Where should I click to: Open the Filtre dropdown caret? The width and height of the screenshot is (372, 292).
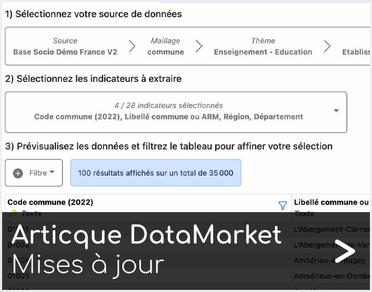(52, 173)
